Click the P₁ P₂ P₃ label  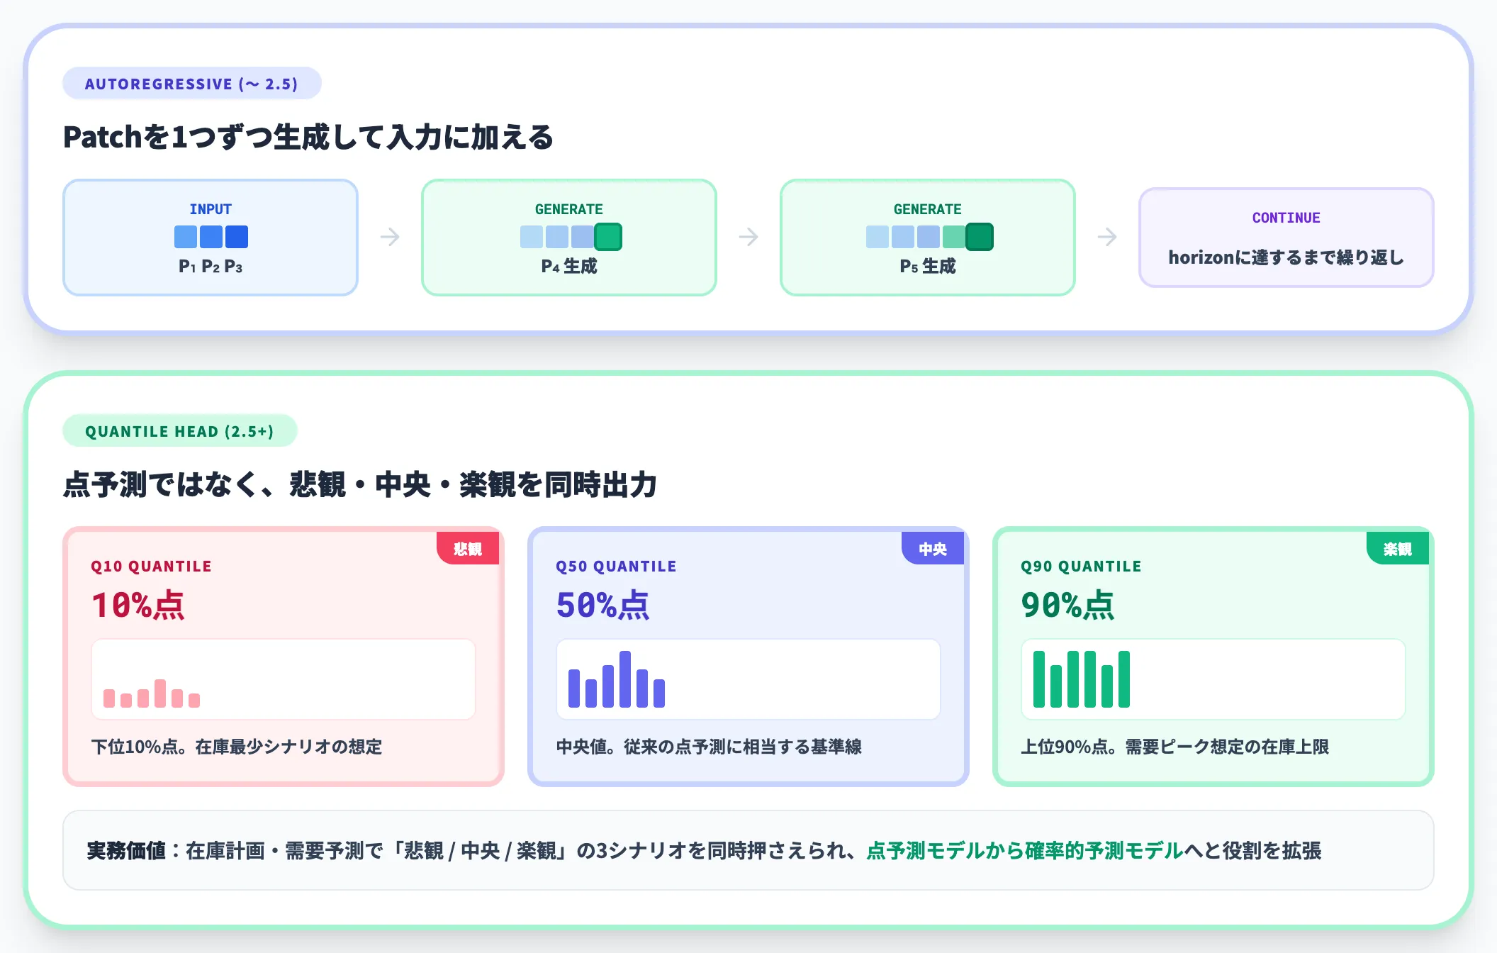211,267
